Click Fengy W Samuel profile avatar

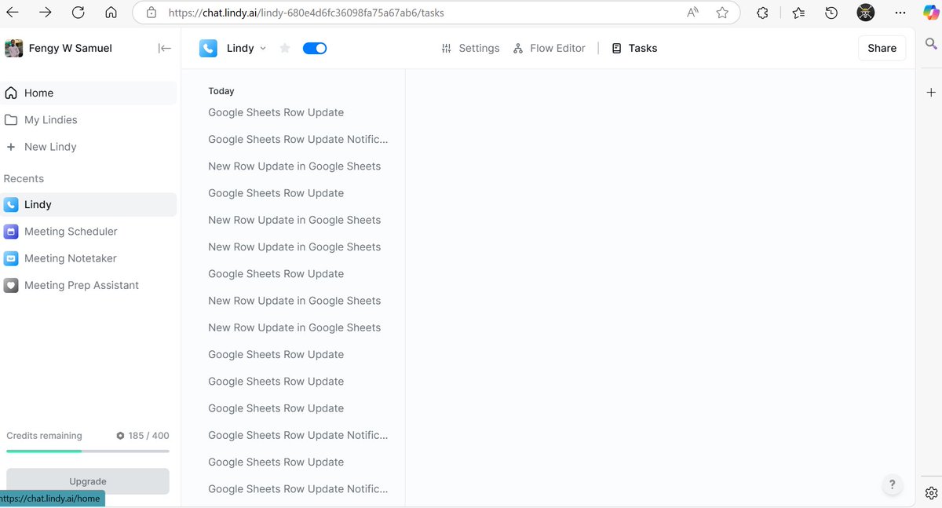pyautogui.click(x=13, y=48)
